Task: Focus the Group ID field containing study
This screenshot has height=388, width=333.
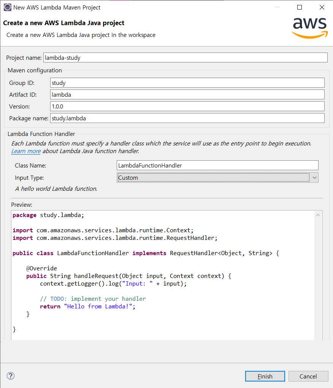Action: (x=187, y=83)
